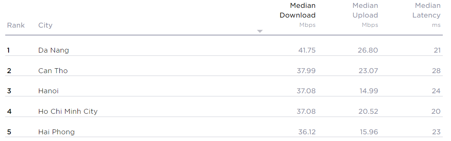Select Da Nang's 41.75 download value
This screenshot has width=451, height=141.
point(307,50)
